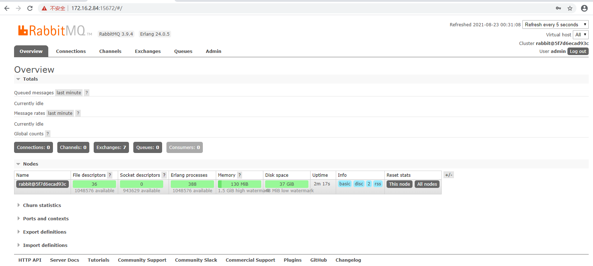Switch to the Overview tab

[31, 51]
